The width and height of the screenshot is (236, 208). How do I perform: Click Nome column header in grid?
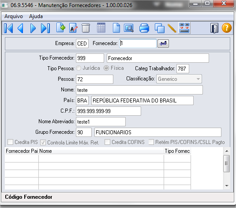pyautogui.click(x=101, y=151)
